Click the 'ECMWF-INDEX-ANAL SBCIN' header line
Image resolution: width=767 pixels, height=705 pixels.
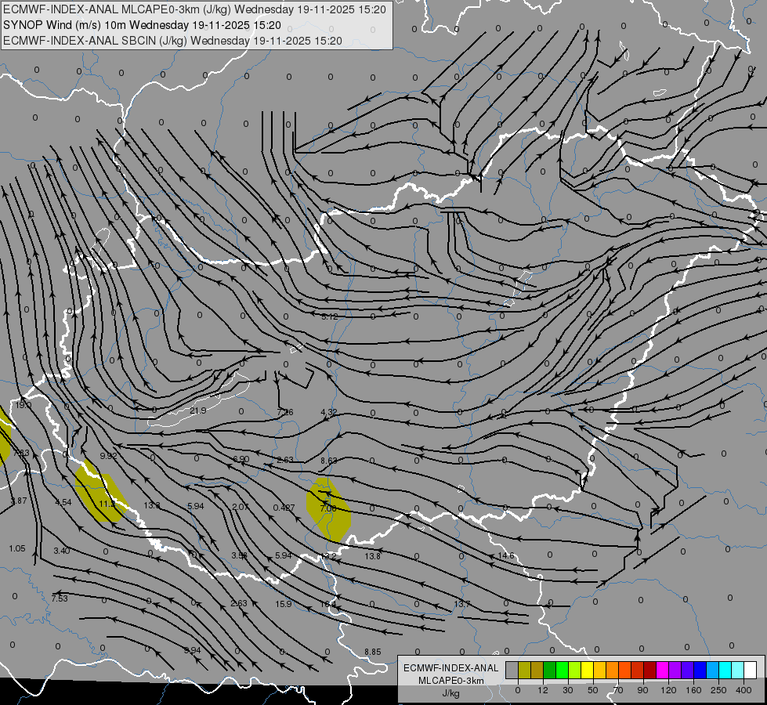tap(172, 41)
